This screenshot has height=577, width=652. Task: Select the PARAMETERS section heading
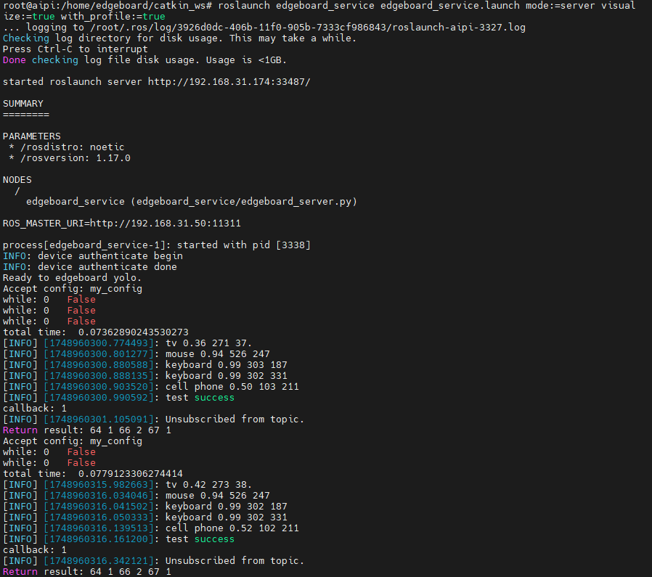pyautogui.click(x=31, y=136)
